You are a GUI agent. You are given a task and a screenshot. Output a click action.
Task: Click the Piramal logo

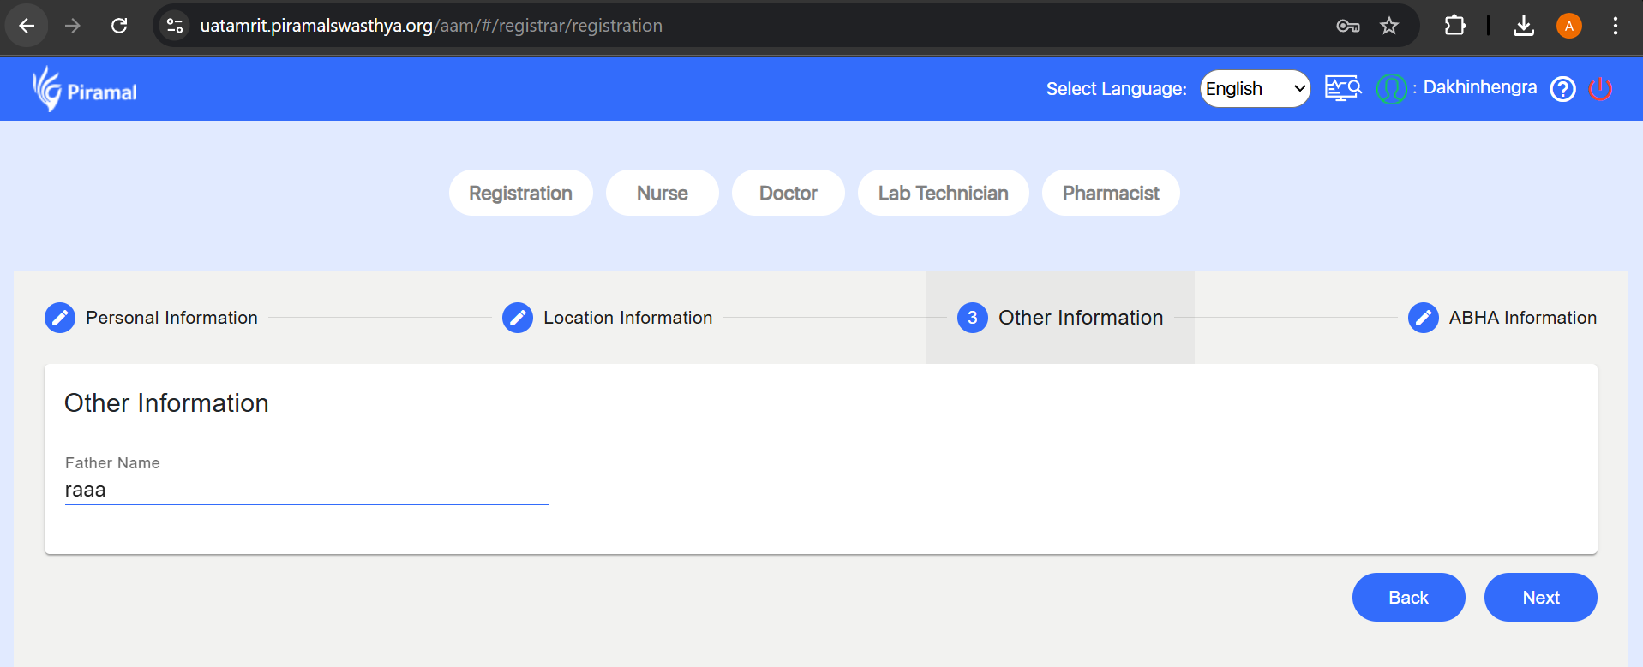tap(84, 90)
